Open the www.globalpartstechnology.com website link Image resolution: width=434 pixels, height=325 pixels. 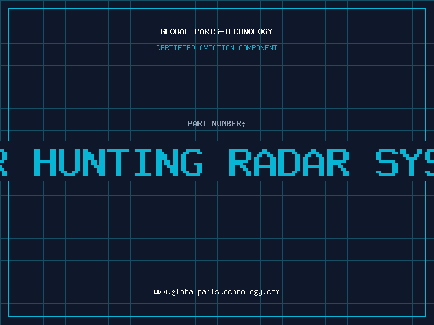(216, 291)
